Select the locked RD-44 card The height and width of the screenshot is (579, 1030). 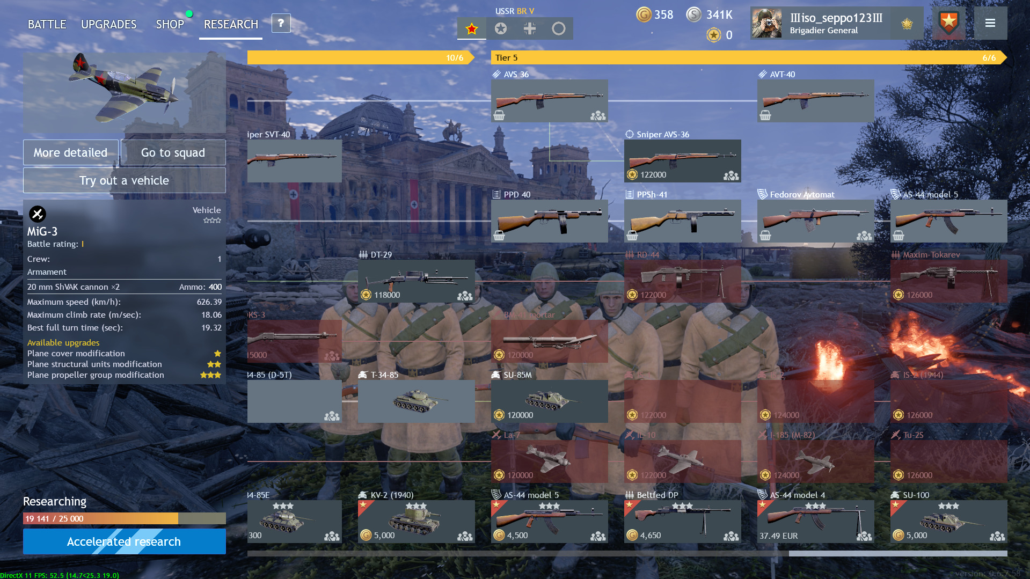tap(682, 281)
